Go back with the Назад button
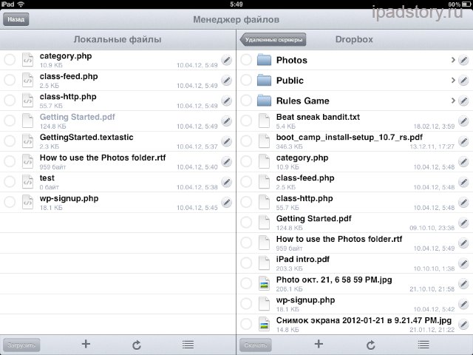Screen dimensions: 473x355 pos(16,19)
